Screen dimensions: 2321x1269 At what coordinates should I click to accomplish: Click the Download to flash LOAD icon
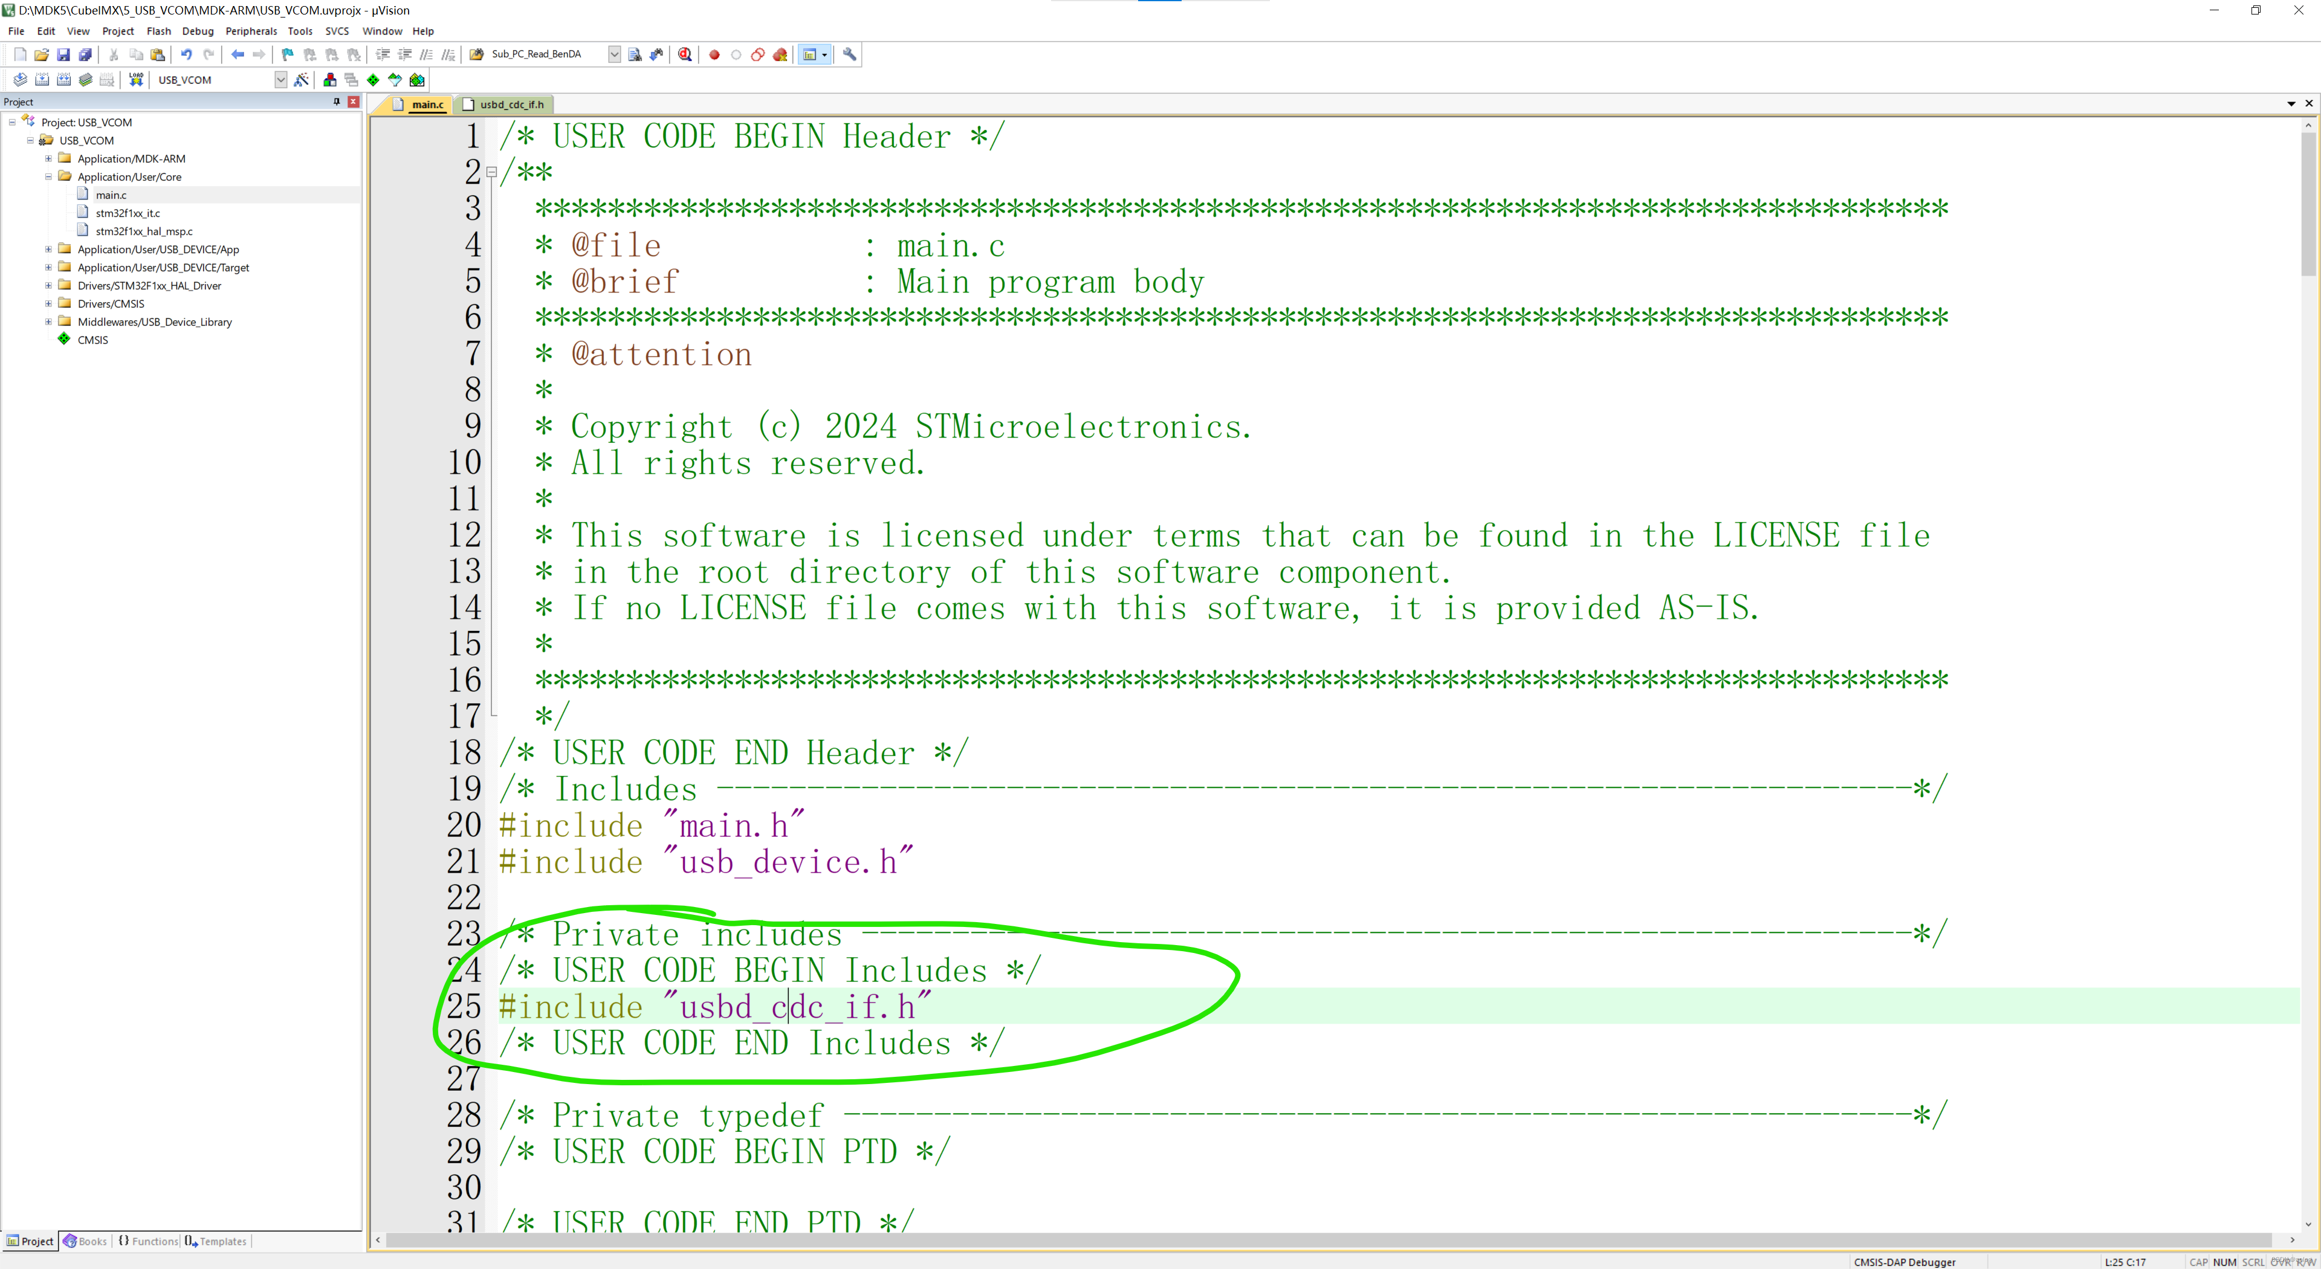click(x=136, y=79)
